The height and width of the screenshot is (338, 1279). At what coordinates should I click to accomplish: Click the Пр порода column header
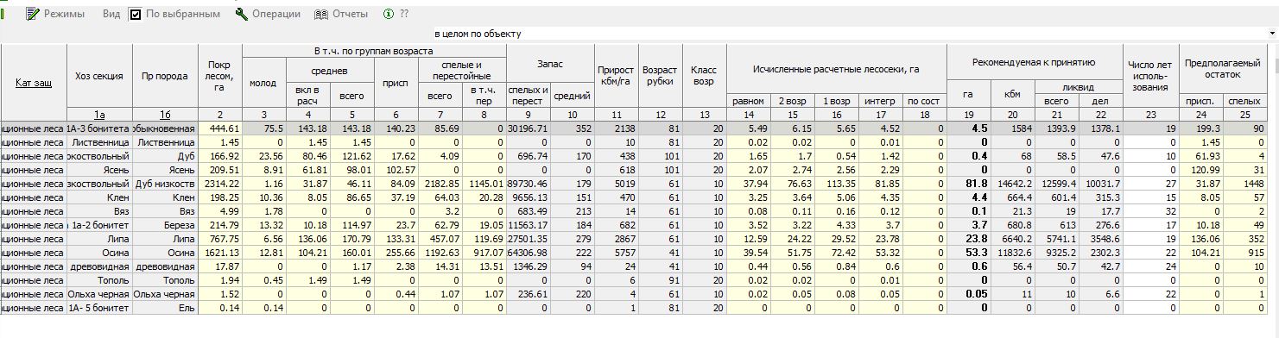point(165,76)
